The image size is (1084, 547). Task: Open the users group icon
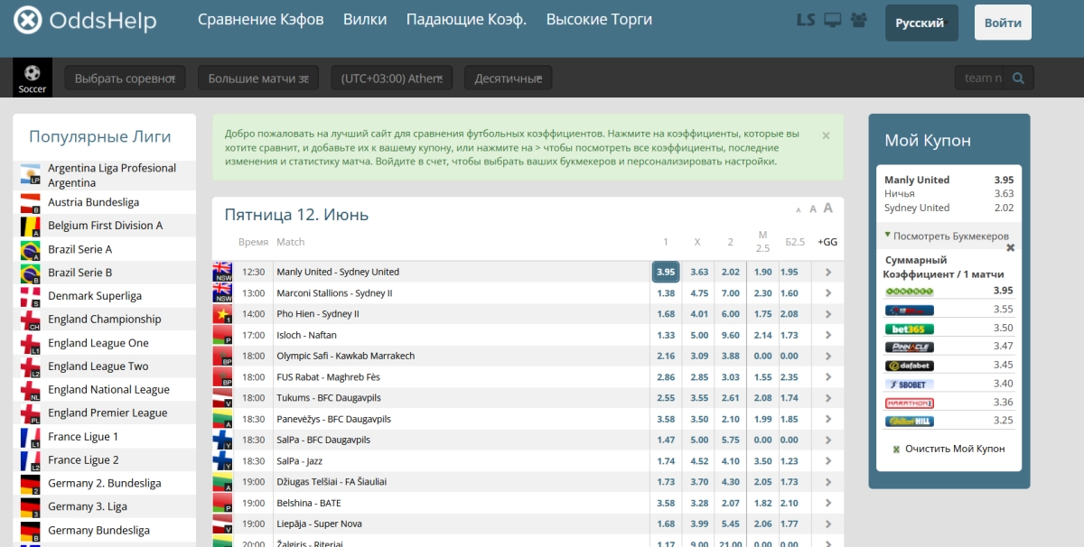click(859, 20)
